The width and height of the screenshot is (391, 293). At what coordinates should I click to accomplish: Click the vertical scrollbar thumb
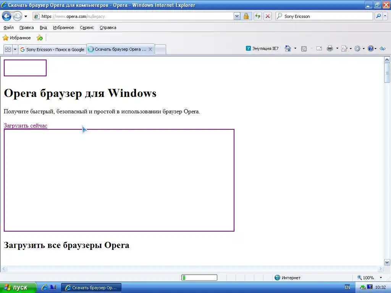point(387,73)
